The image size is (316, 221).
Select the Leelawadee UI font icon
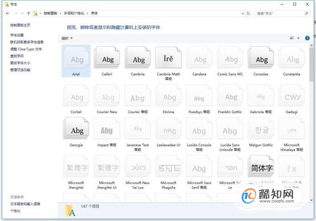tap(169, 129)
